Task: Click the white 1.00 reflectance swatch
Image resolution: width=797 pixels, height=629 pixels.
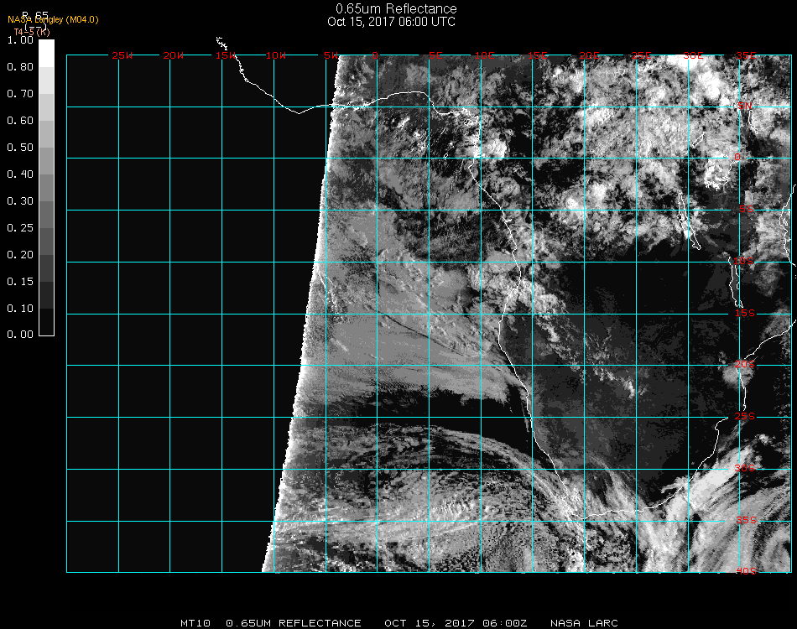Action: coord(46,52)
